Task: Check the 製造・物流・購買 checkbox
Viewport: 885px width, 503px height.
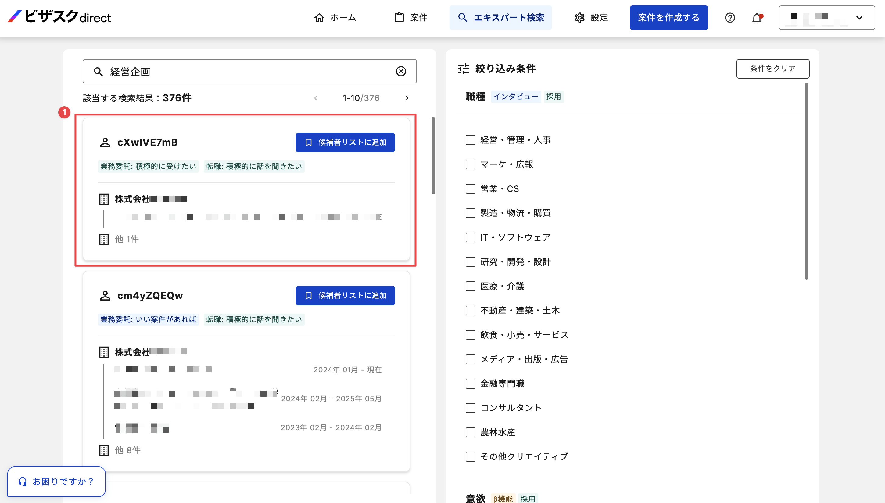Action: click(x=471, y=213)
